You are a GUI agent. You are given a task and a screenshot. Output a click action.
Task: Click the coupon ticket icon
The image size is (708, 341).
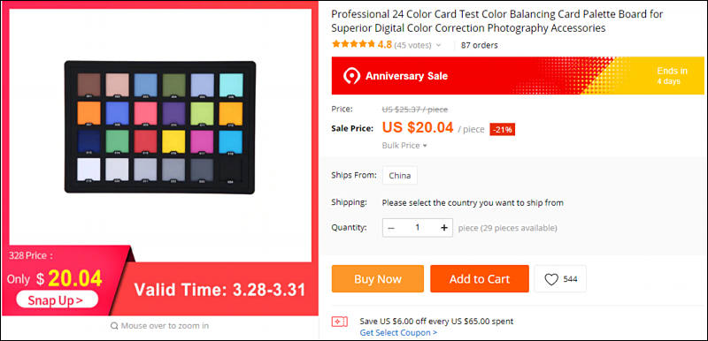(x=340, y=322)
